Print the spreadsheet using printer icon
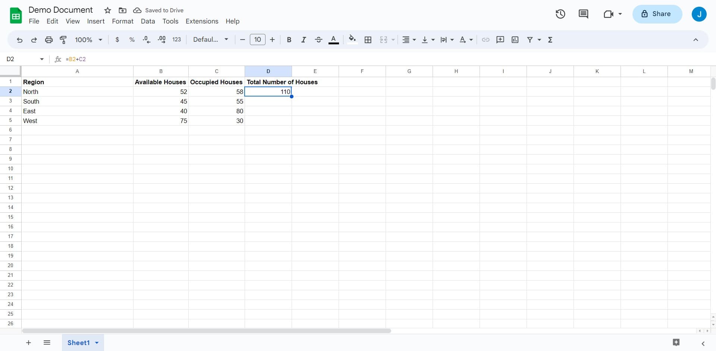Image resolution: width=716 pixels, height=351 pixels. coord(49,39)
